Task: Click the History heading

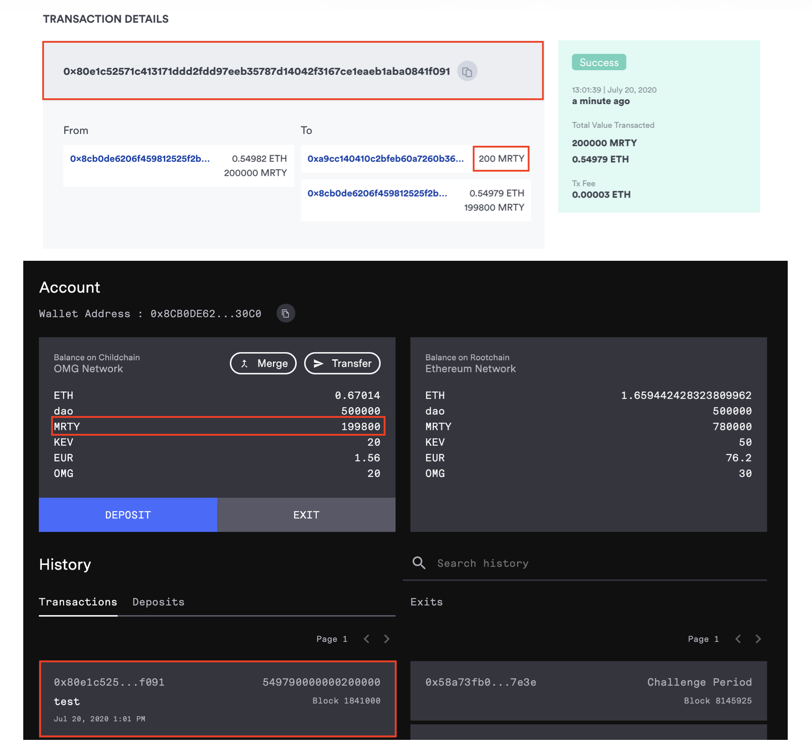Action: 65,564
